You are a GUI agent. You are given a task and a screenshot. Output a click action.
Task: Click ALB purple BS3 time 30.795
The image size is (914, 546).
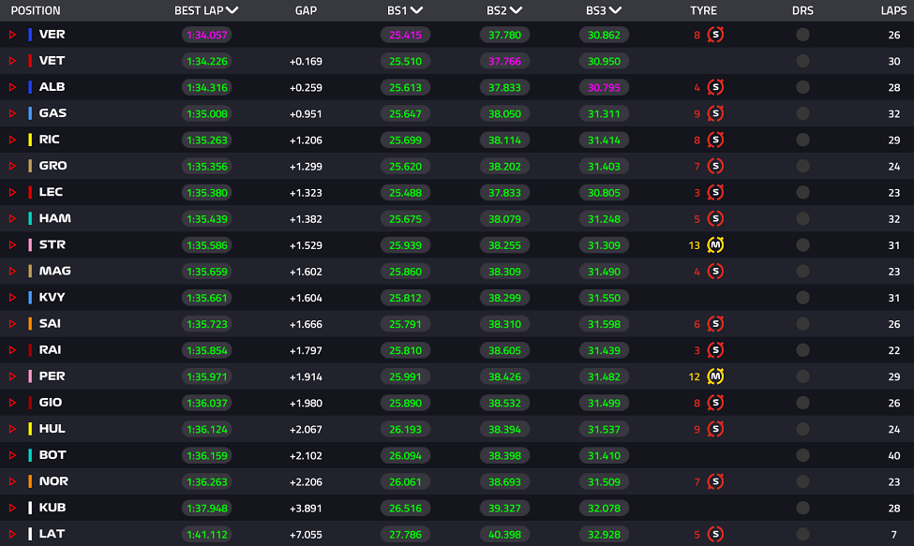coord(604,87)
